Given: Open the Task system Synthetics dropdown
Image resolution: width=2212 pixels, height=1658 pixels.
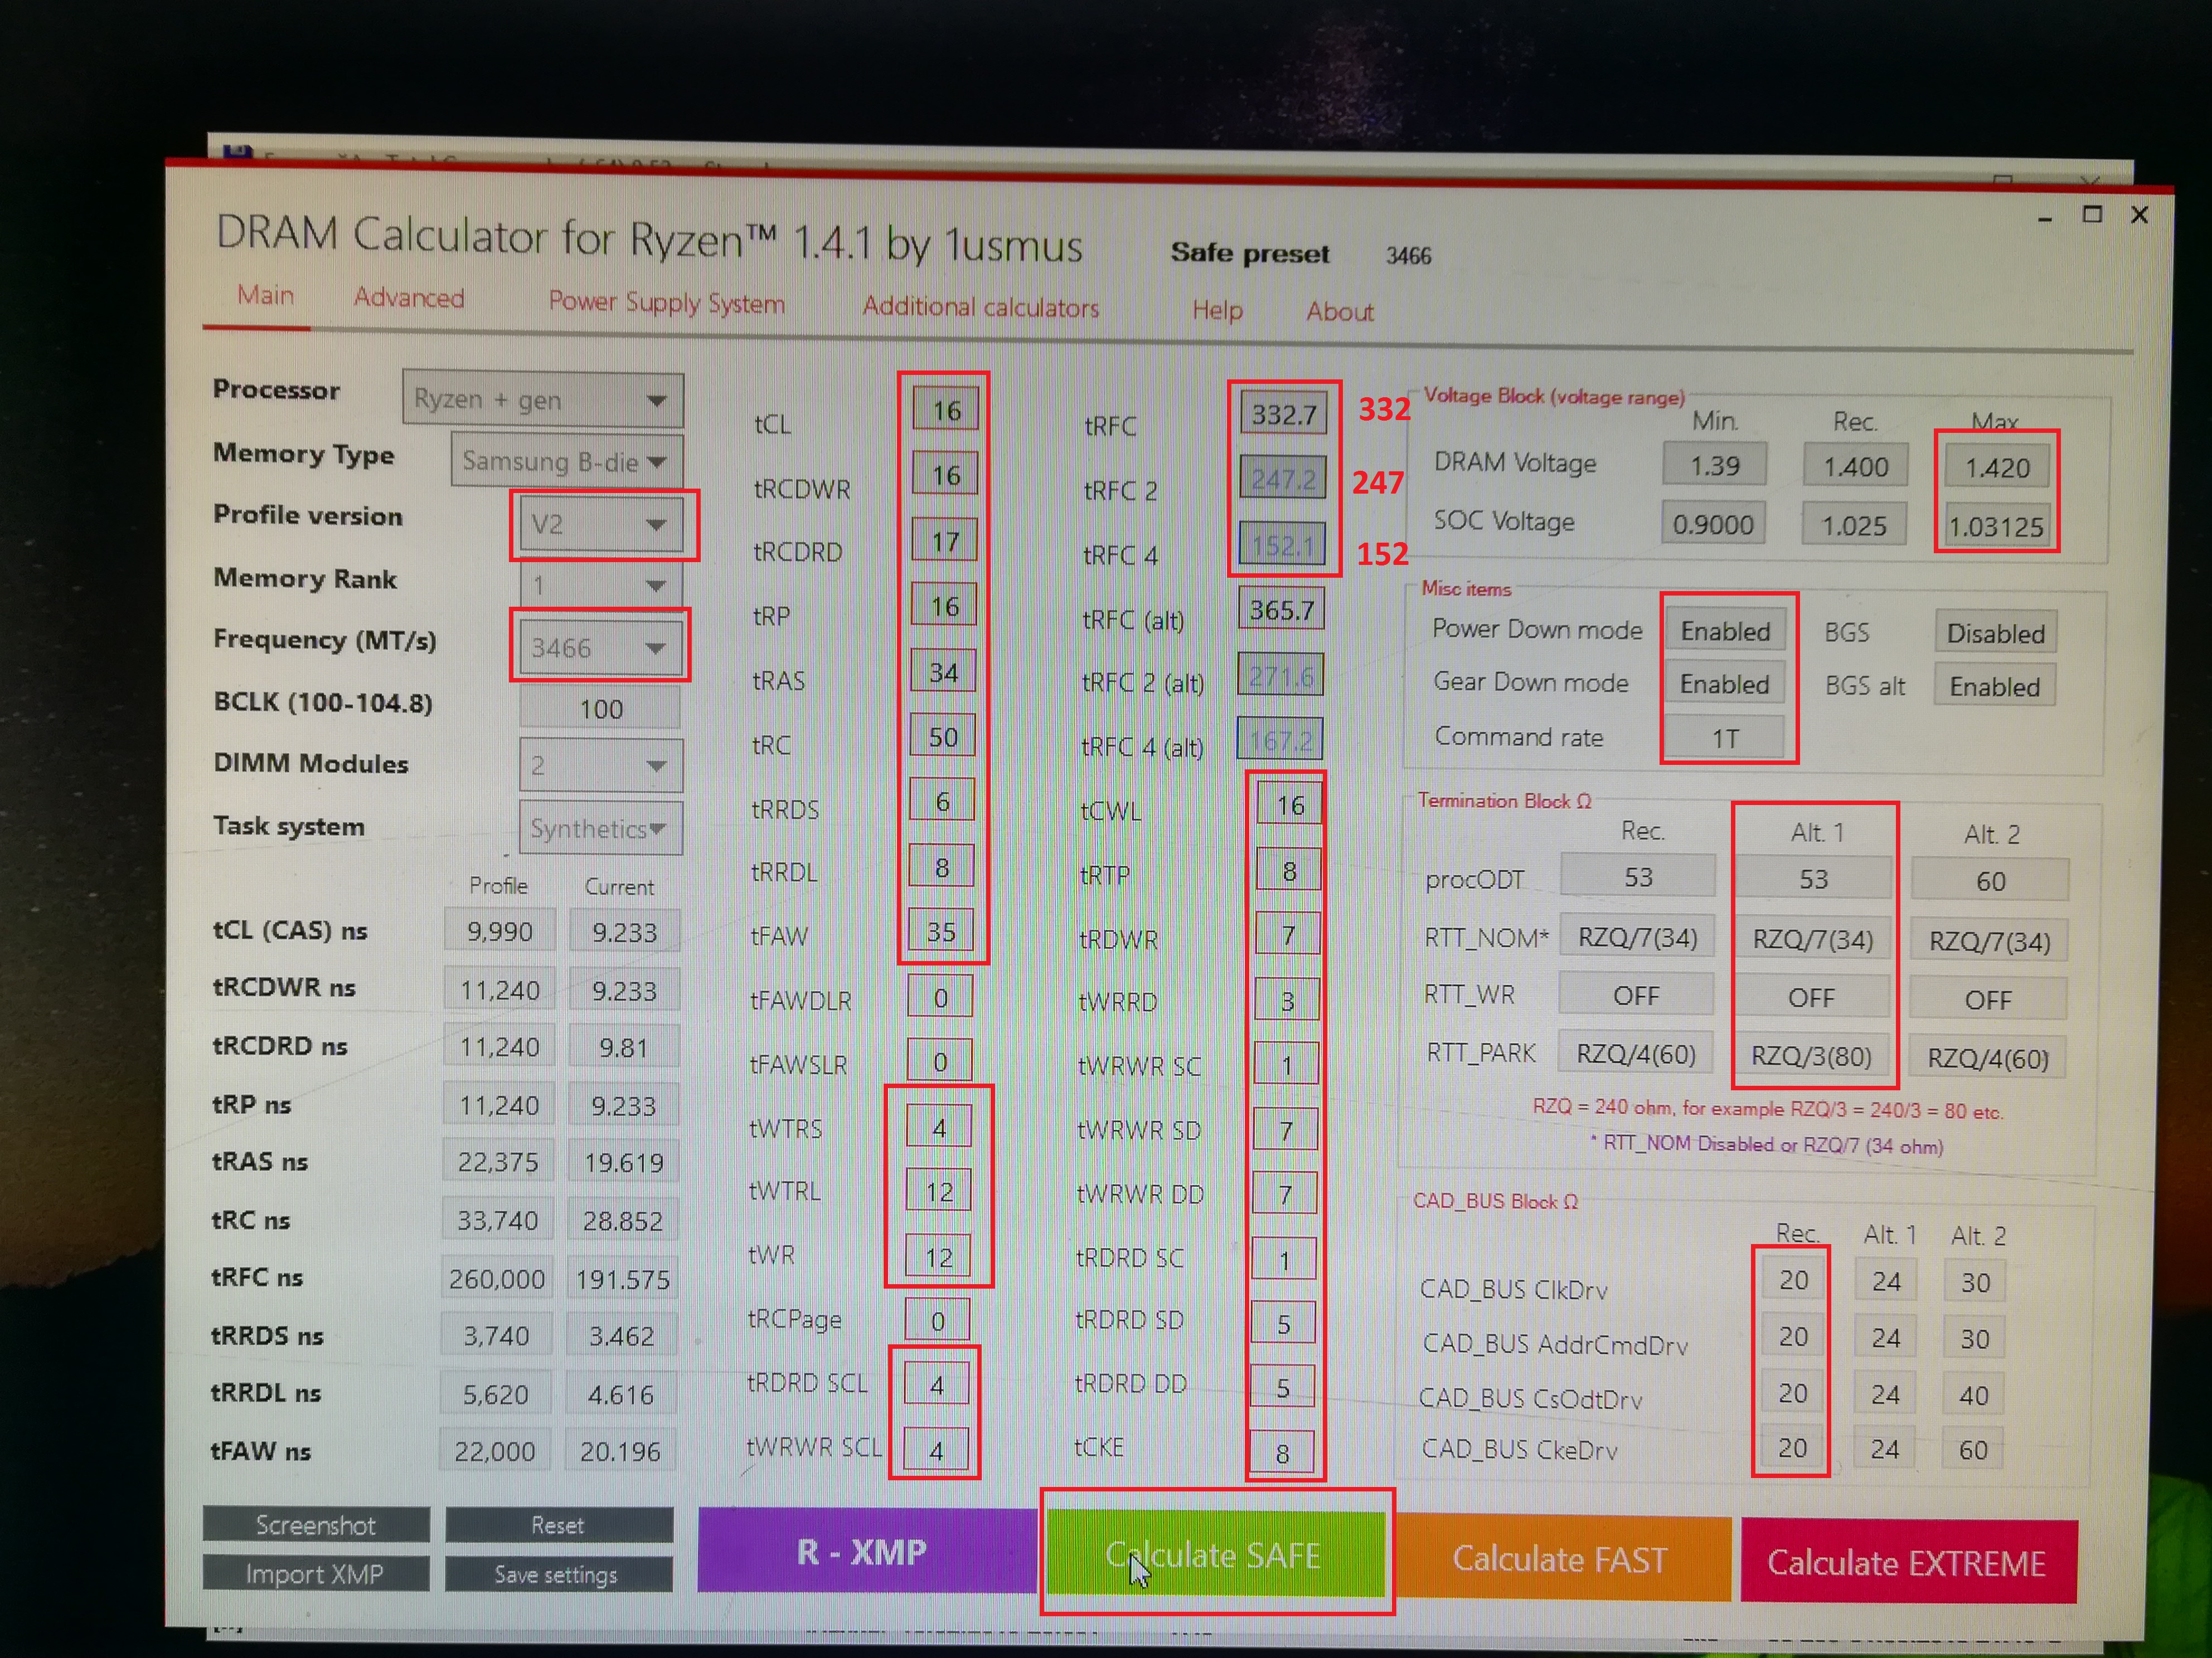Looking at the screenshot, I should (x=600, y=828).
